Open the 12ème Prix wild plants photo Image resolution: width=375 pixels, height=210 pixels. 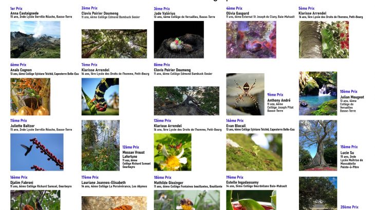pyautogui.click(x=101, y=145)
